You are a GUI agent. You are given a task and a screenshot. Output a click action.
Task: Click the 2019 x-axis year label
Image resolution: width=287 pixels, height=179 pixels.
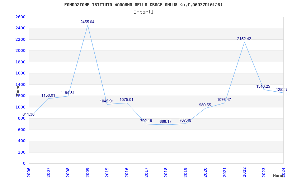(185, 172)
